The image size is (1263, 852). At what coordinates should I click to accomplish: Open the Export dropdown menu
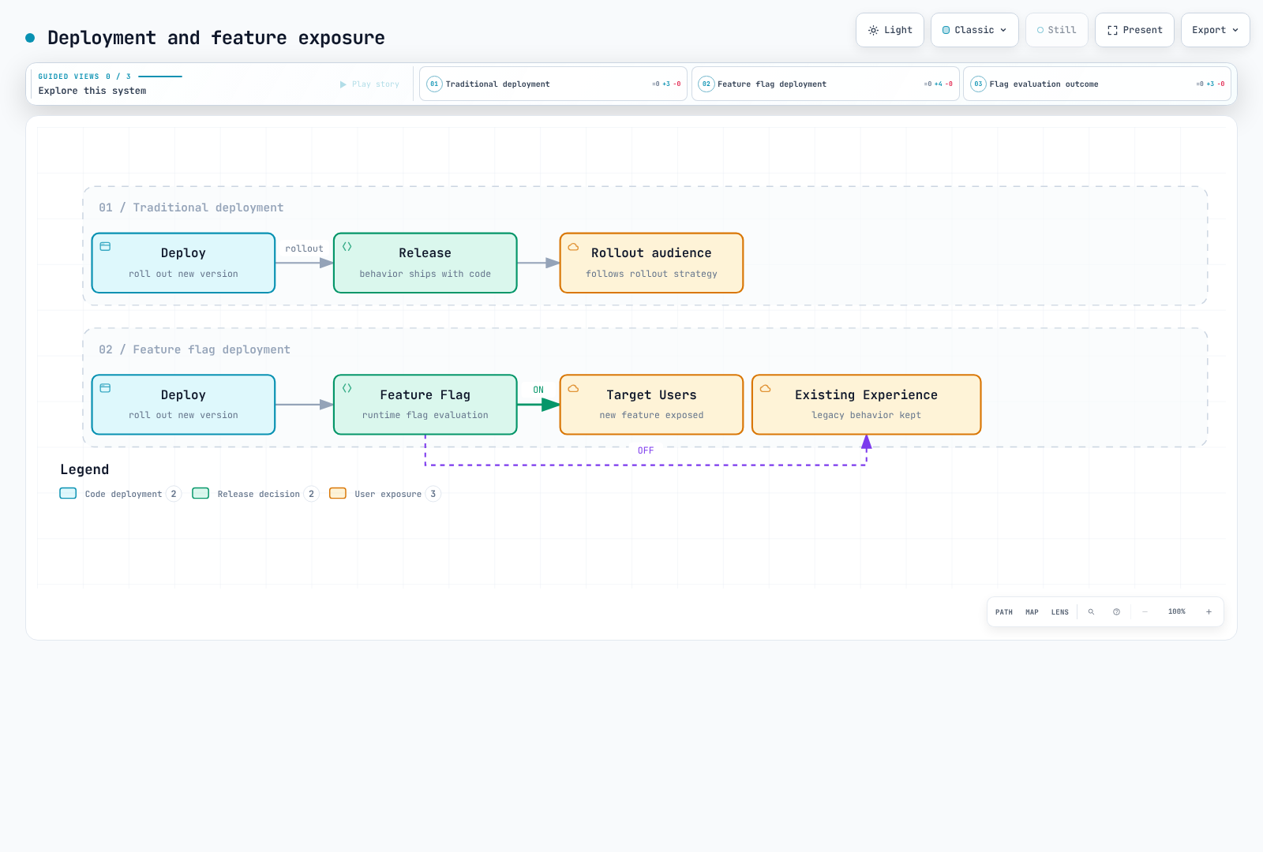click(1216, 30)
